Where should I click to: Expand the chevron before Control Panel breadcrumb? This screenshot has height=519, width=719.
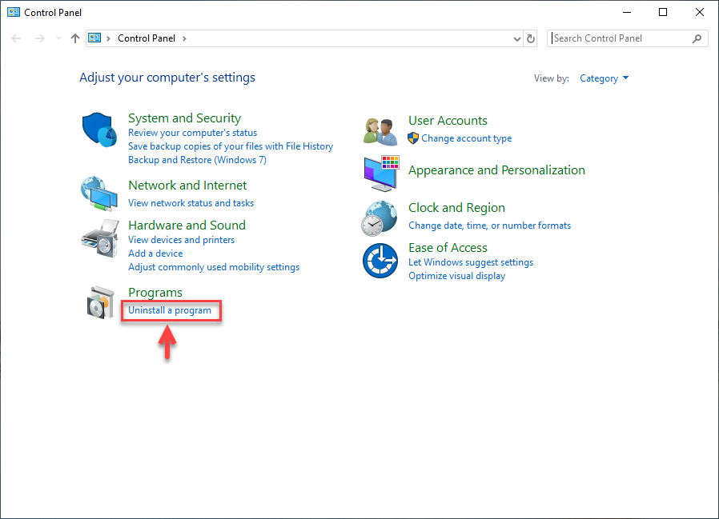109,38
